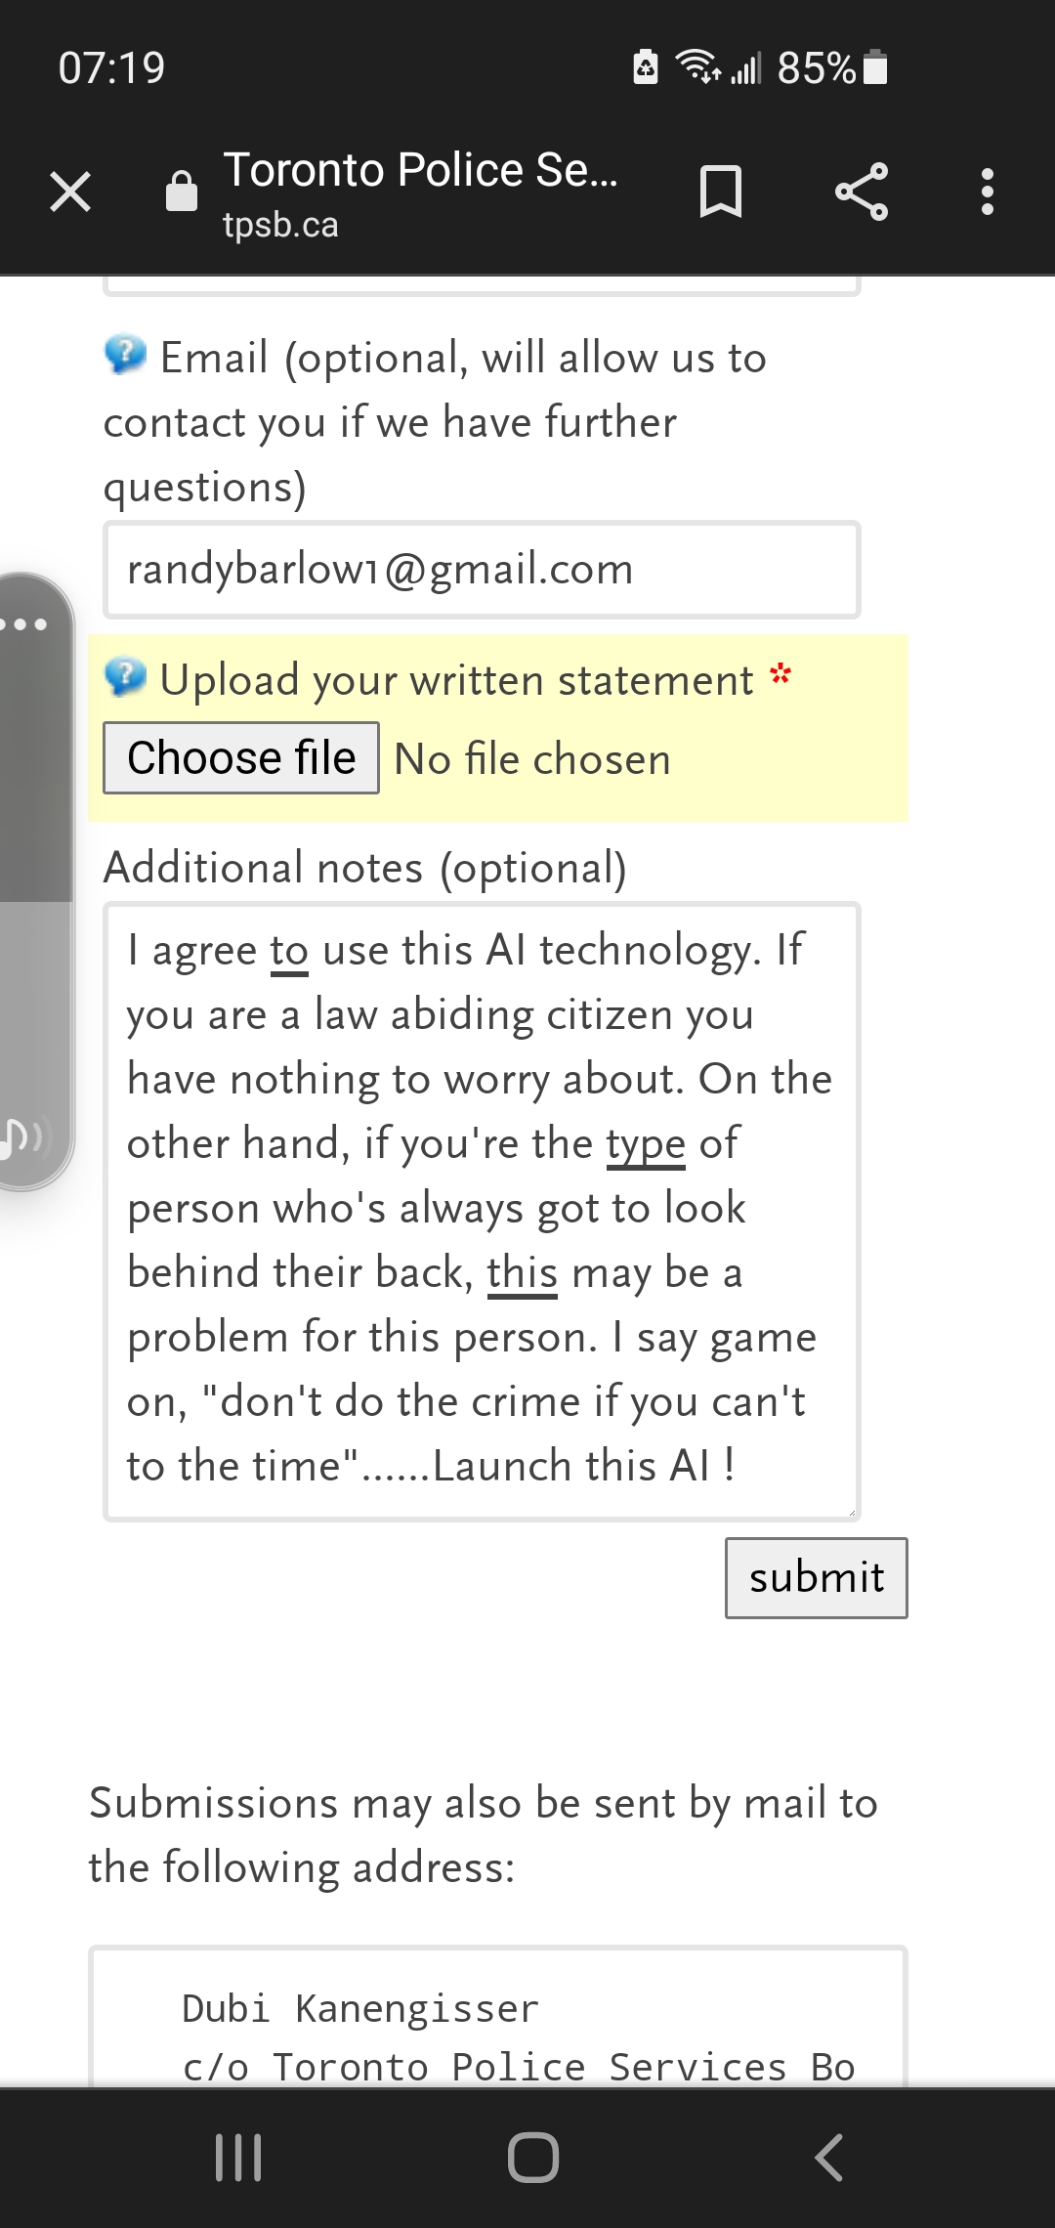Tap the tpsb.ca URL text
The image size is (1055, 2228).
pos(280,226)
